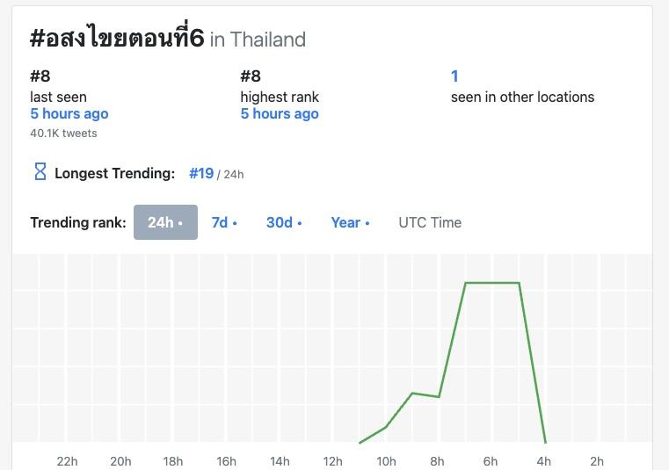Click the hourglass icon beside Longest Trending

[x=40, y=172]
